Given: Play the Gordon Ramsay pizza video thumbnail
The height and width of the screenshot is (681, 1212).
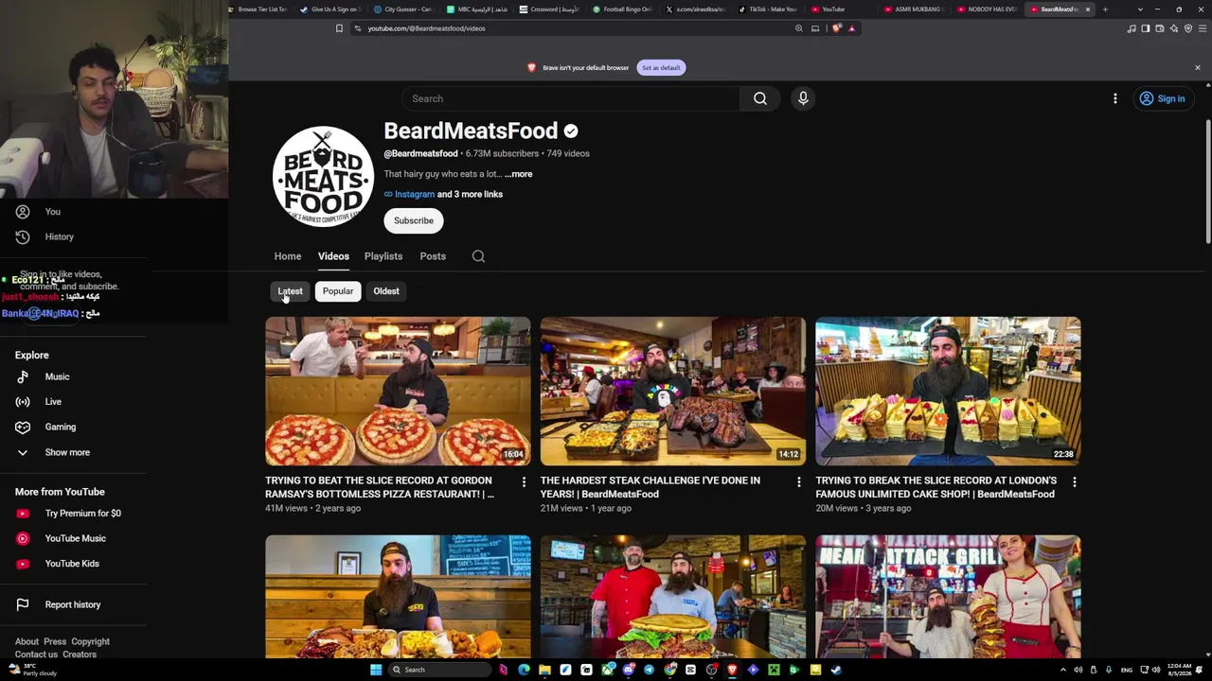Looking at the screenshot, I should click(x=398, y=392).
